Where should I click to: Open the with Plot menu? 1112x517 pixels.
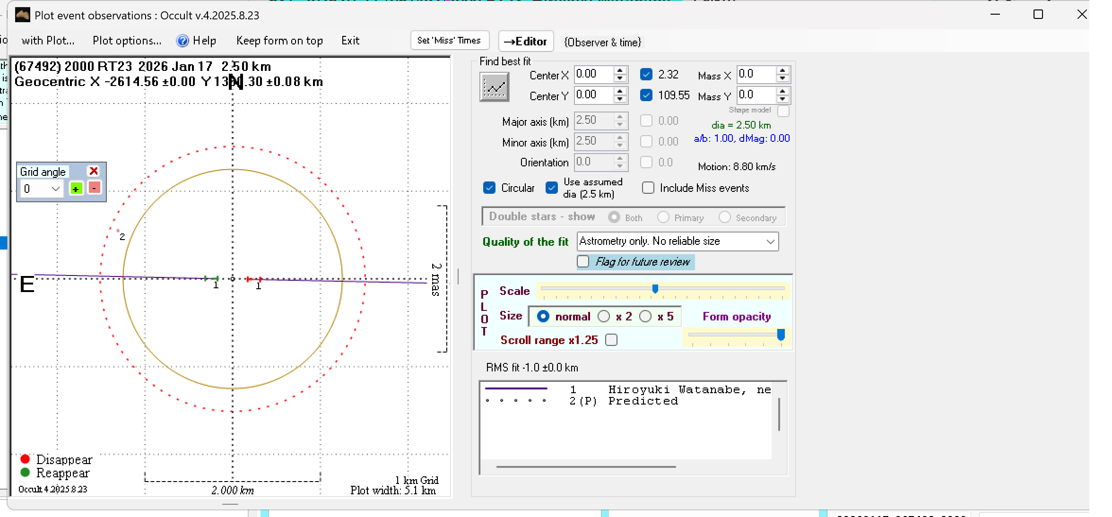click(48, 41)
